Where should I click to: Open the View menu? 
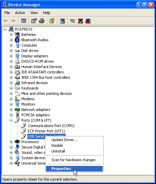tap(34, 13)
